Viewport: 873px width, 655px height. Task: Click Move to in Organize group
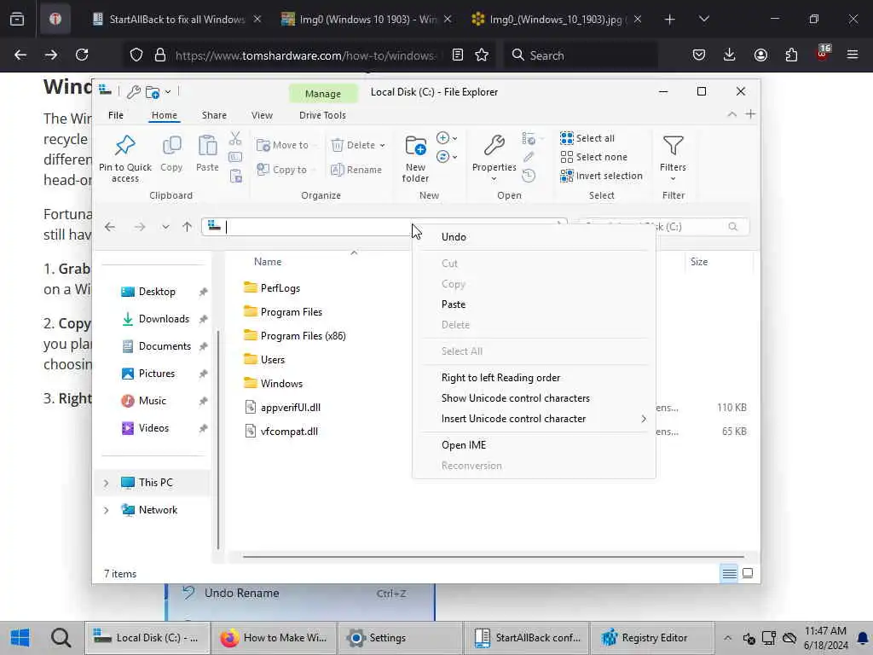point(282,145)
